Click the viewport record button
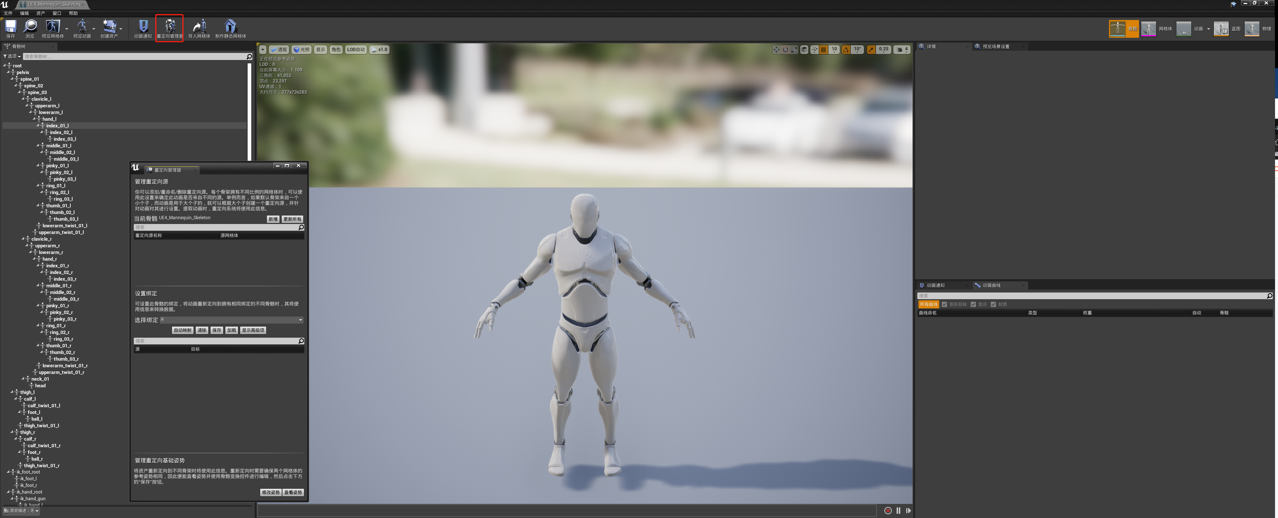This screenshot has height=518, width=1278. [888, 511]
